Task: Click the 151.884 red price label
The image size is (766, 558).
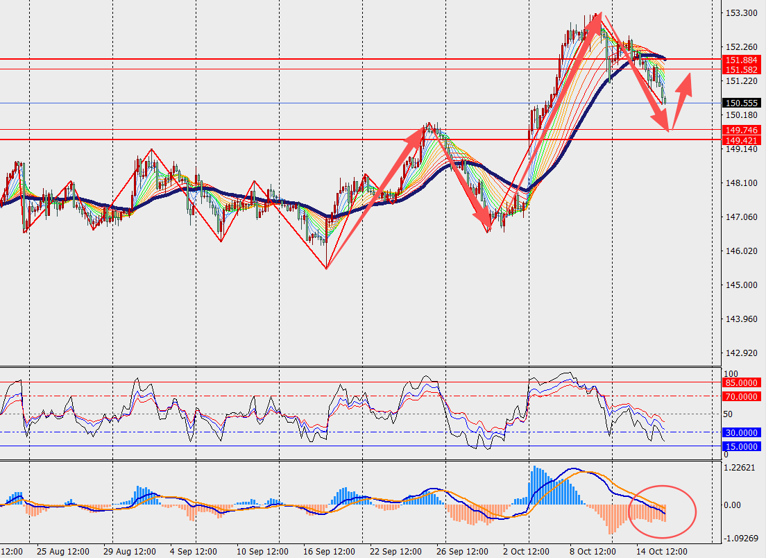Action: click(741, 60)
